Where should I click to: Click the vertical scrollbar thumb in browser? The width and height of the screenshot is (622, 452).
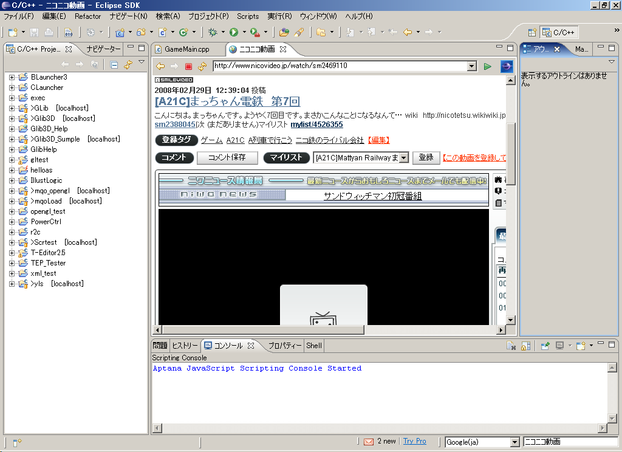[511, 154]
